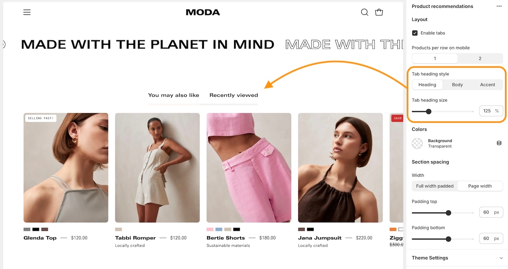
Task: Open the three-dot options for Product recommendations
Action: point(499,6)
